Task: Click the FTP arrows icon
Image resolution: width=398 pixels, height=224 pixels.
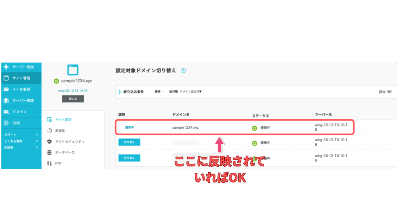Action: [49, 163]
